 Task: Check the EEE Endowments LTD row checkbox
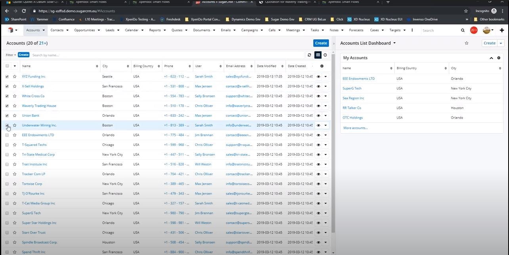pos(7,135)
